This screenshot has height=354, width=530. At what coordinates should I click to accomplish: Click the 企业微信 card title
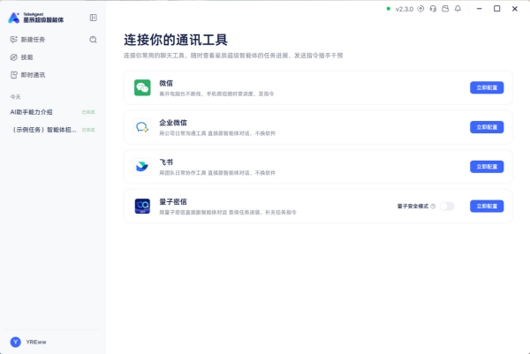coord(173,123)
